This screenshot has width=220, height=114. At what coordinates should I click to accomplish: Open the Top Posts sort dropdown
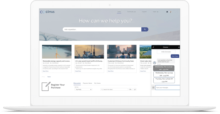tap(83, 90)
